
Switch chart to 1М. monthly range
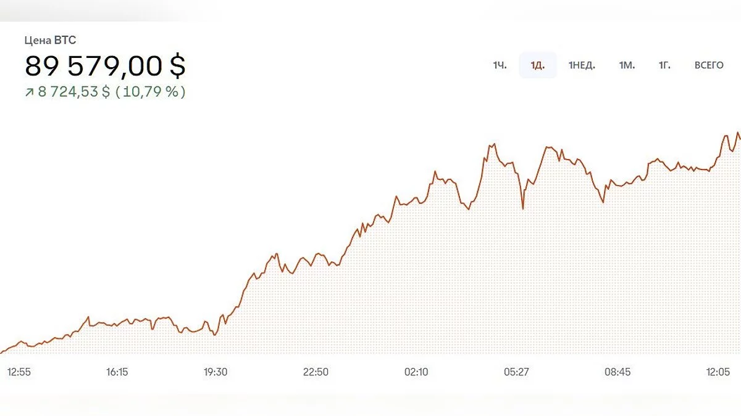627,65
